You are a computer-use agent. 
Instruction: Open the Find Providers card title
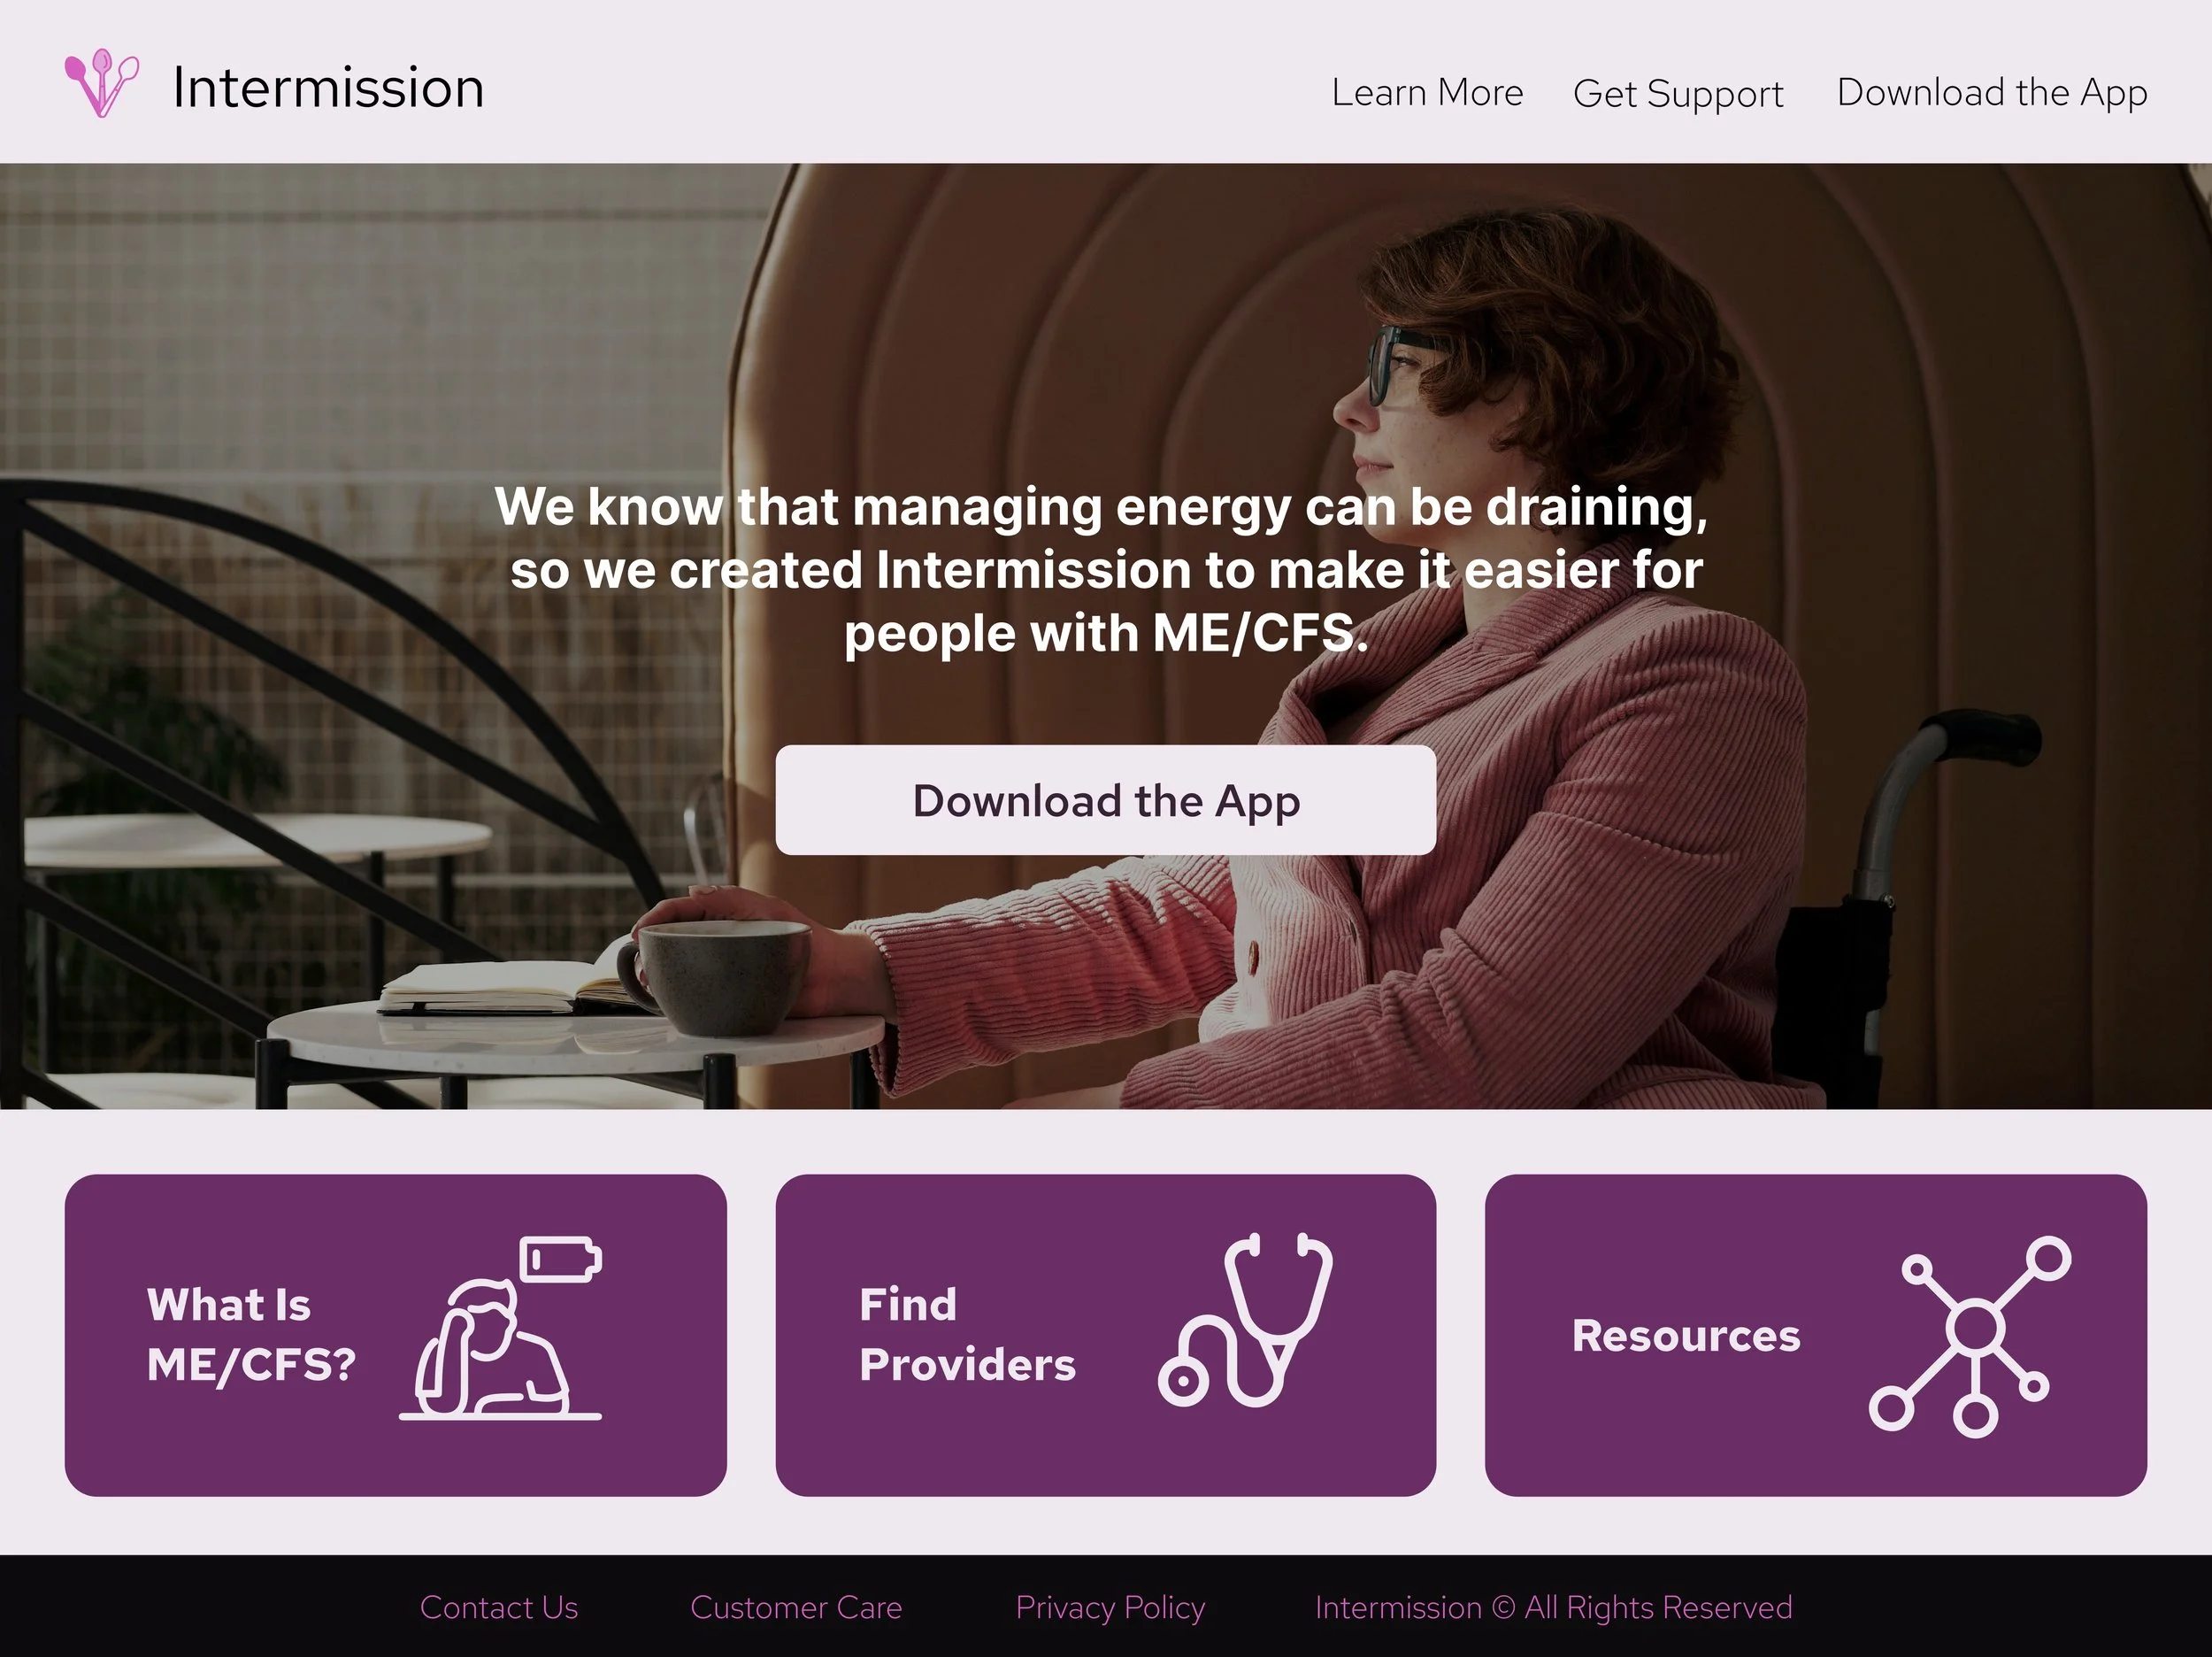click(x=966, y=1335)
